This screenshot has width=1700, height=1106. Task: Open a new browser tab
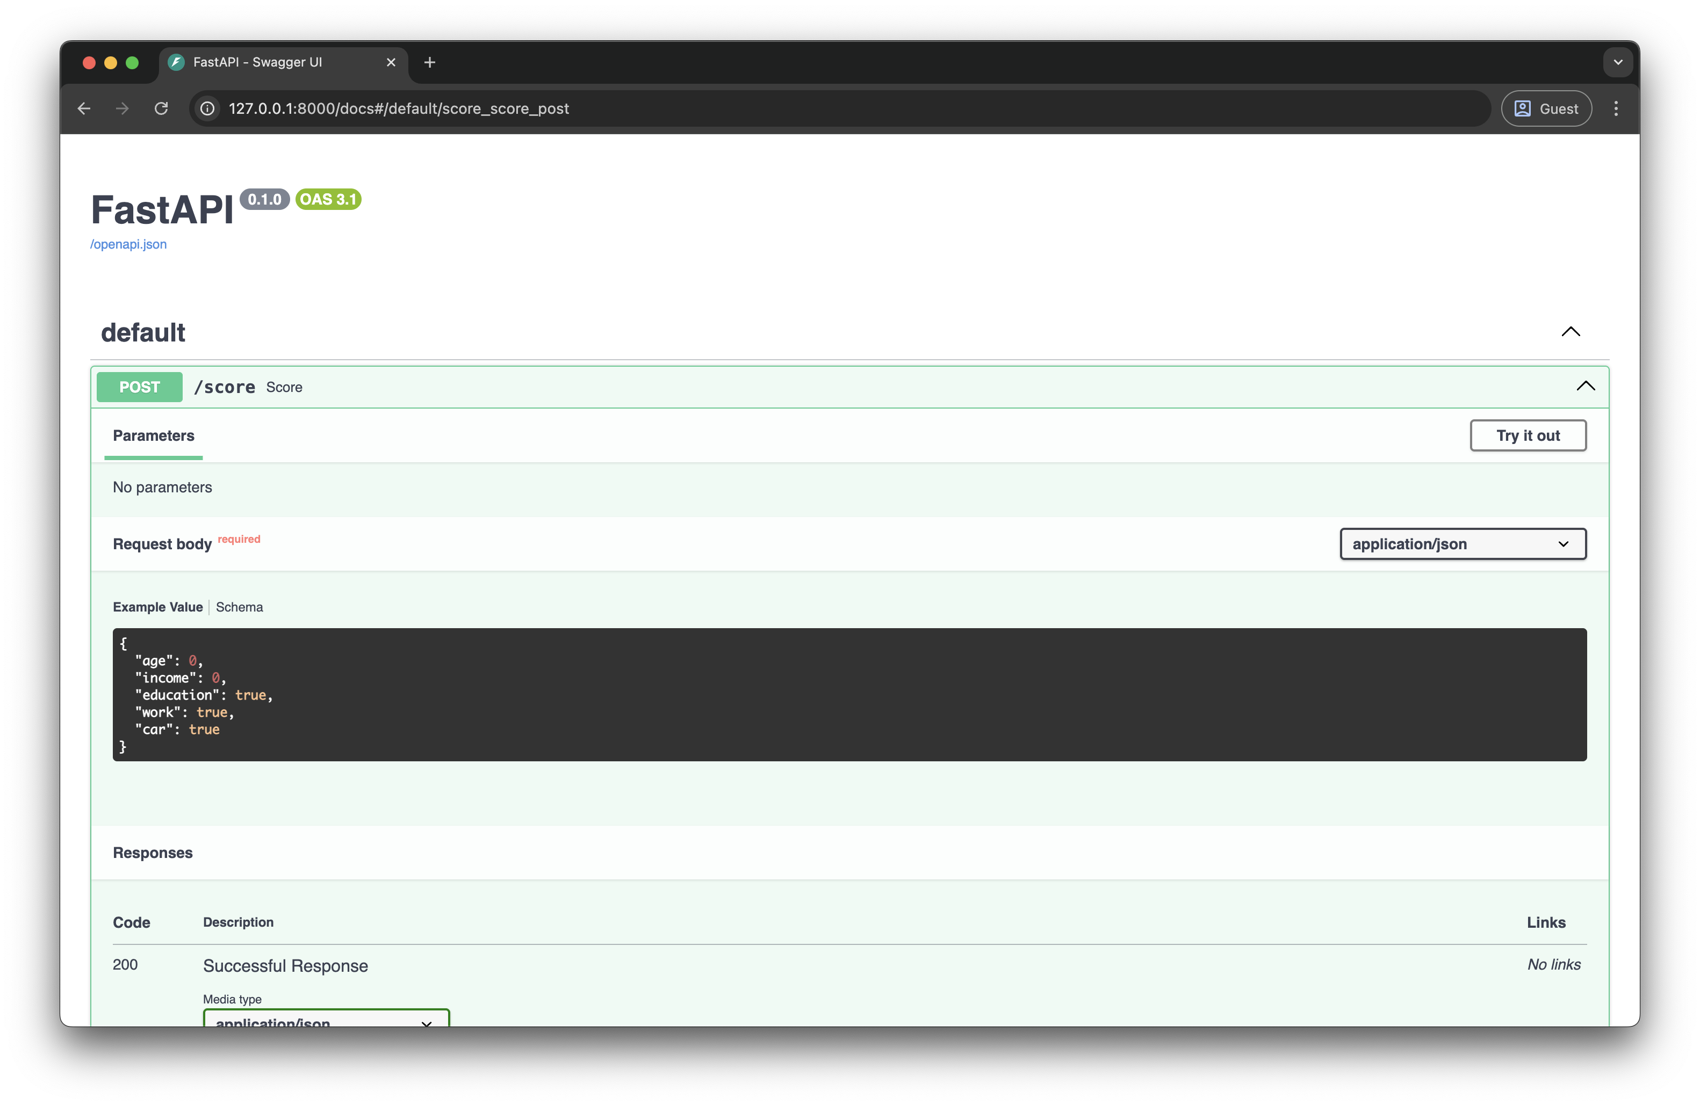(429, 62)
